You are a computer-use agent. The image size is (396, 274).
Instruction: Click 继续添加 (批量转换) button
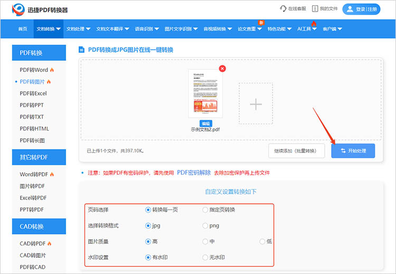[297, 151]
